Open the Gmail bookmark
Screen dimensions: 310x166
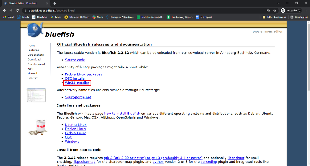[9, 17]
